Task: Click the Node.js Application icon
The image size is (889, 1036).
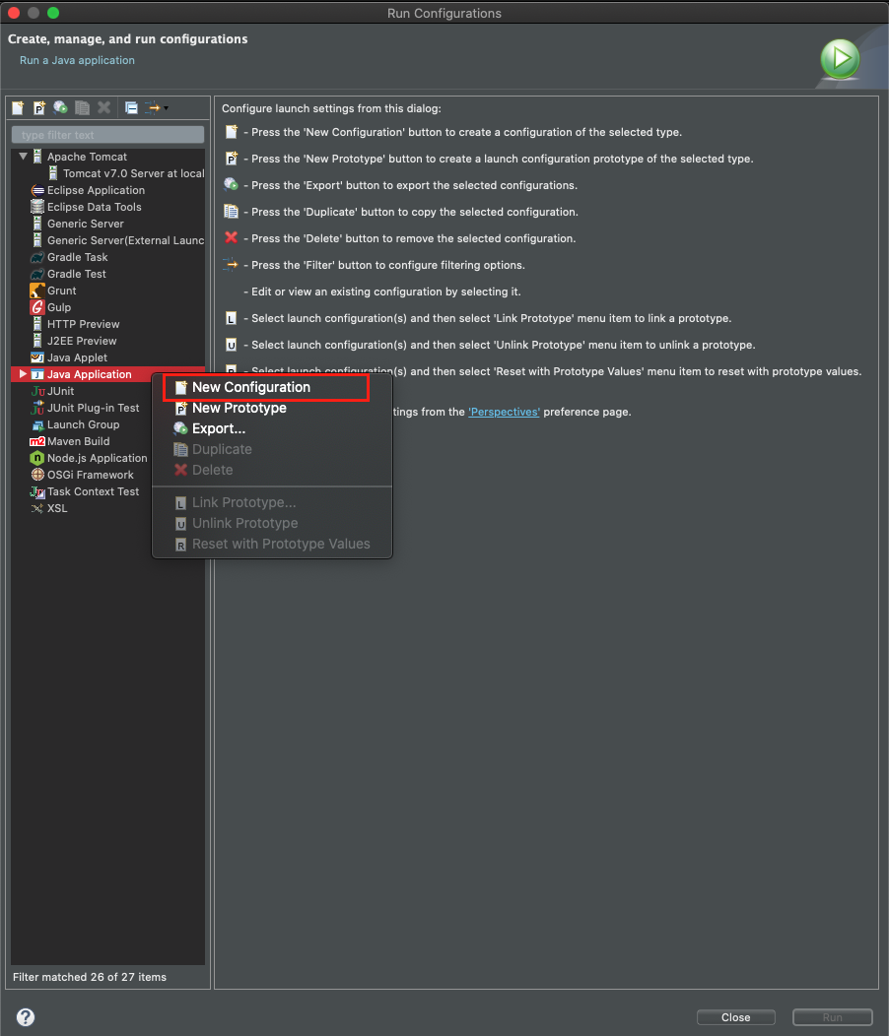Action: tap(37, 458)
